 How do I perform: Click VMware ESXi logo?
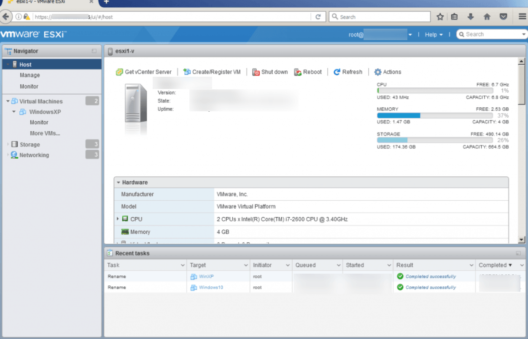33,34
